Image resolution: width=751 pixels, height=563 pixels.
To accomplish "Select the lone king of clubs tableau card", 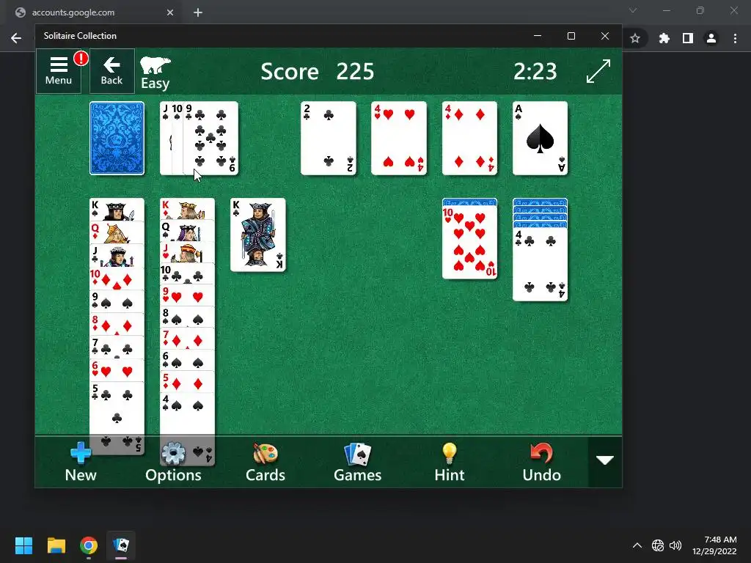I will (258, 235).
